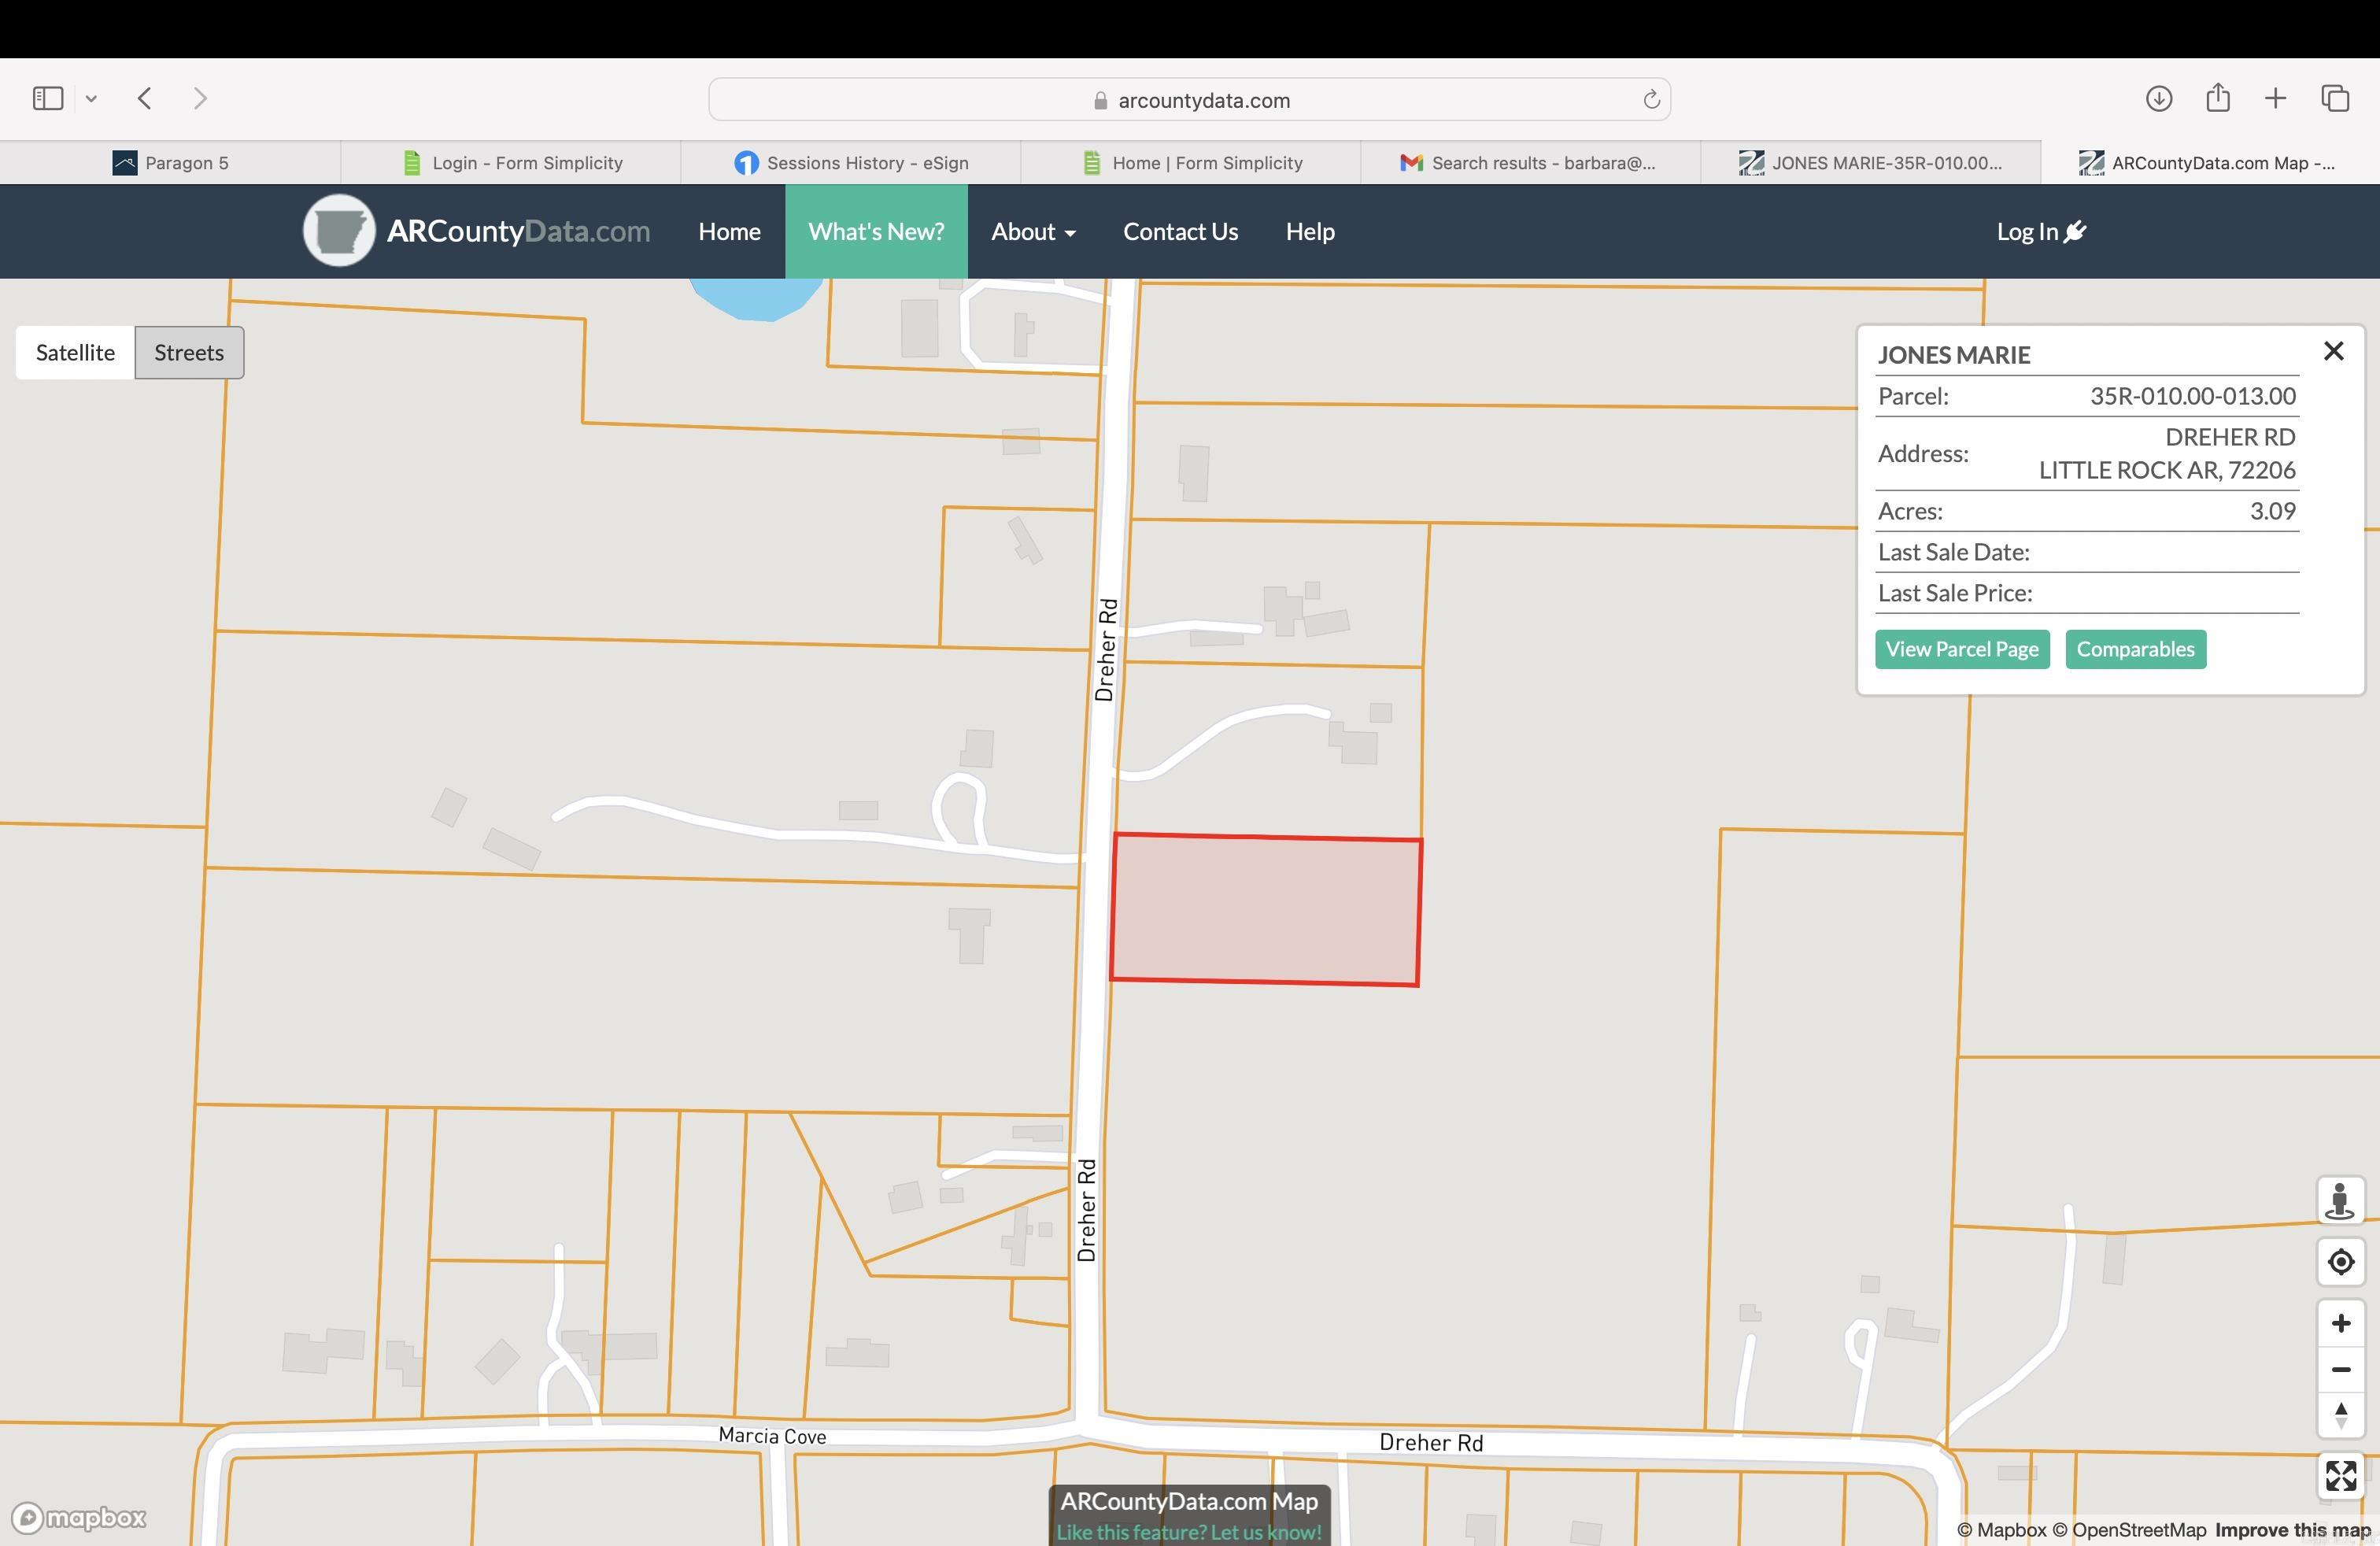Screen dimensions: 2380x1546
Task: Click Improve this map link
Action: (x=2292, y=1530)
